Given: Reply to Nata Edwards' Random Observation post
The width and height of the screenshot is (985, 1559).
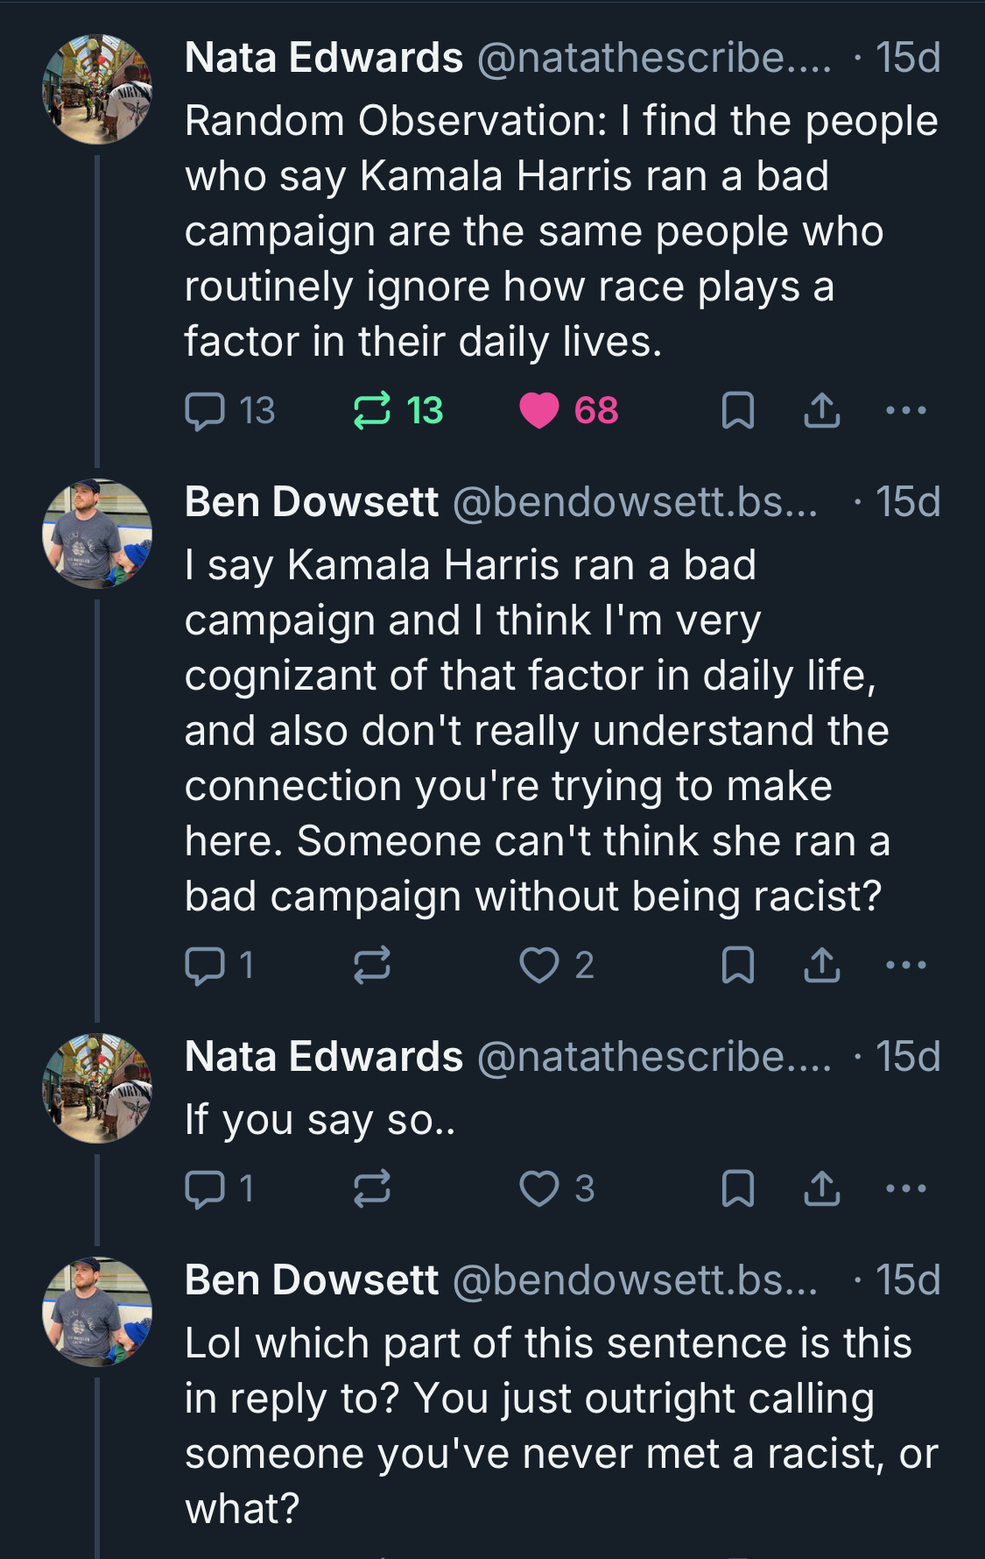Looking at the screenshot, I should click(206, 411).
